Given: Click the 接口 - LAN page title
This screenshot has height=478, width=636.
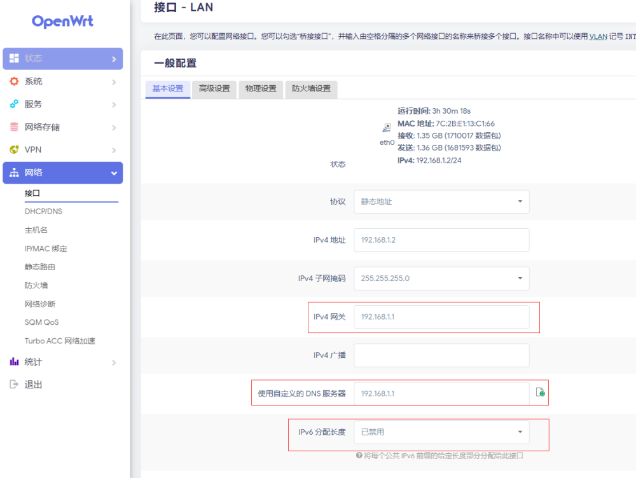Looking at the screenshot, I should click(183, 7).
